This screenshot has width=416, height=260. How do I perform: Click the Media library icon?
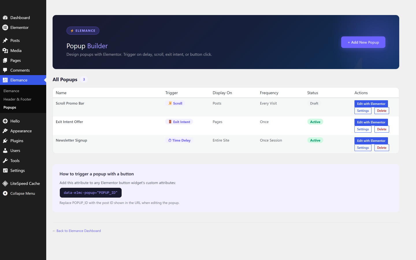point(5,51)
